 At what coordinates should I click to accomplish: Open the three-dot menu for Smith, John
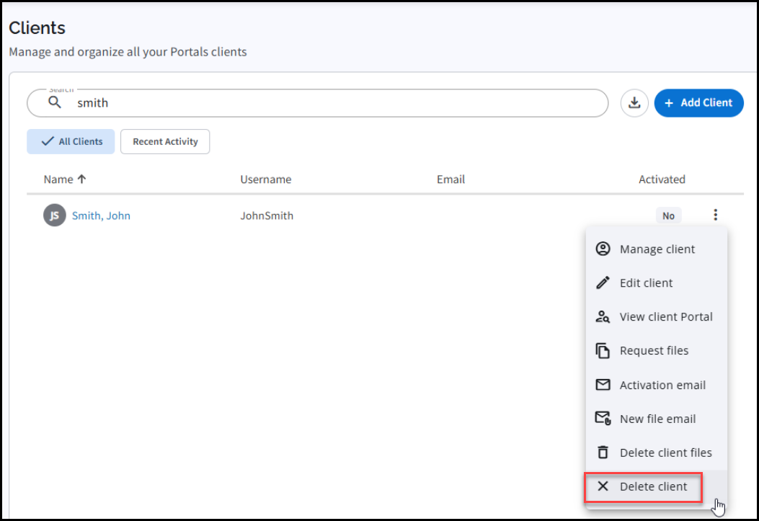coord(715,215)
